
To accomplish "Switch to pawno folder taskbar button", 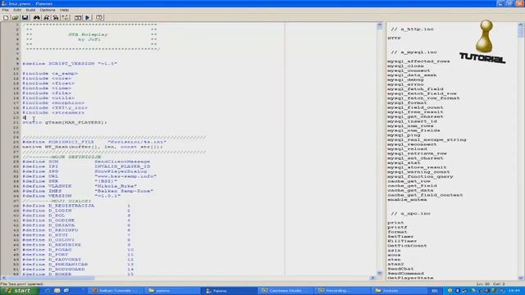I will [x=173, y=291].
